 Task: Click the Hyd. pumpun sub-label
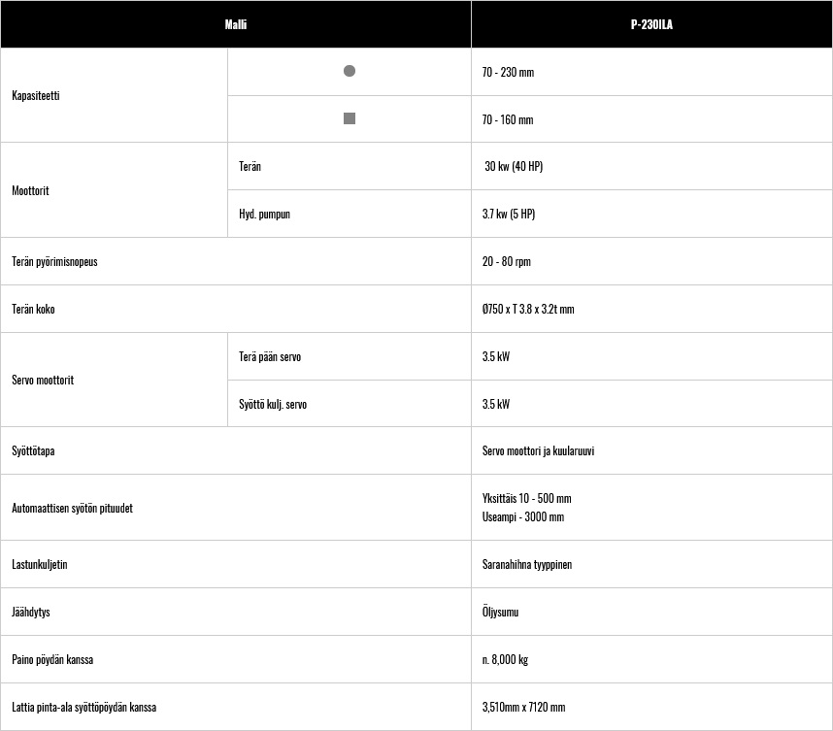click(265, 215)
